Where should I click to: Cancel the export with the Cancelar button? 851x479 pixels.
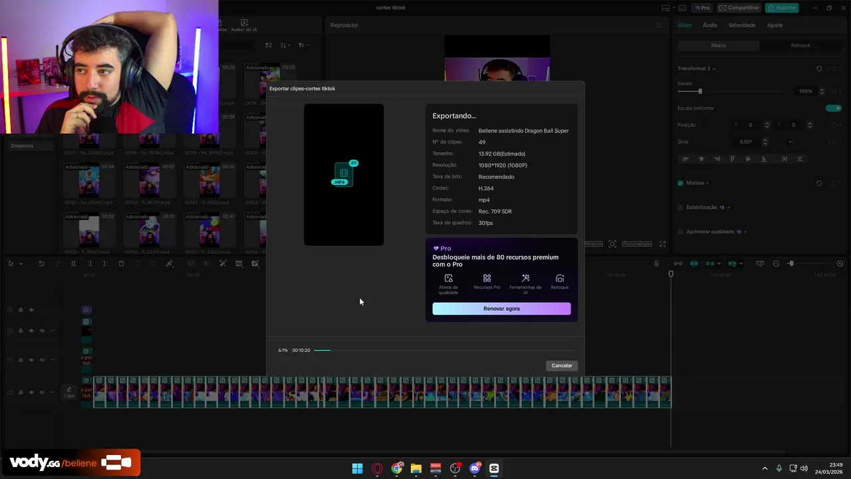[562, 365]
